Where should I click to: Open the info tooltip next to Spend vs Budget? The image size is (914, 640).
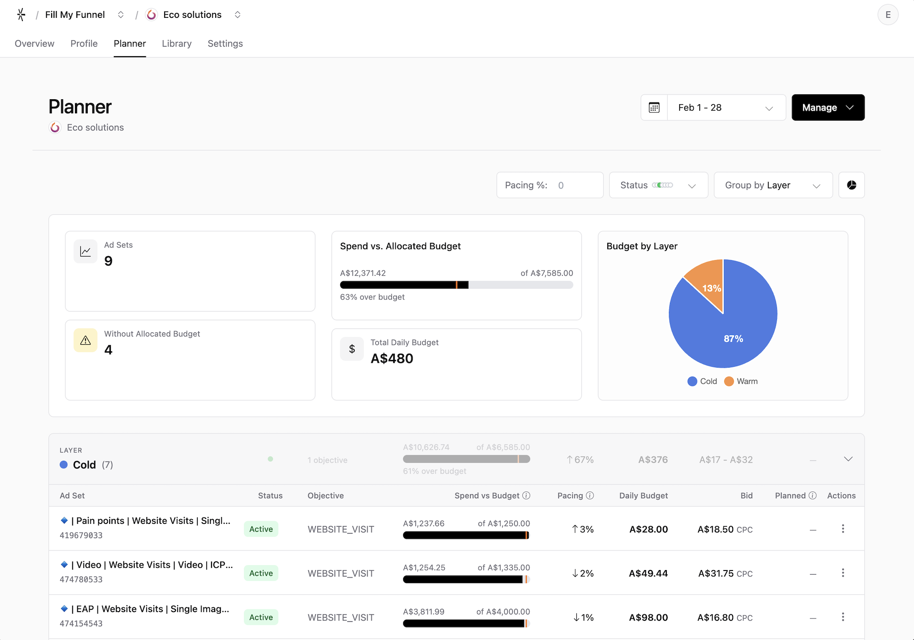[526, 495]
